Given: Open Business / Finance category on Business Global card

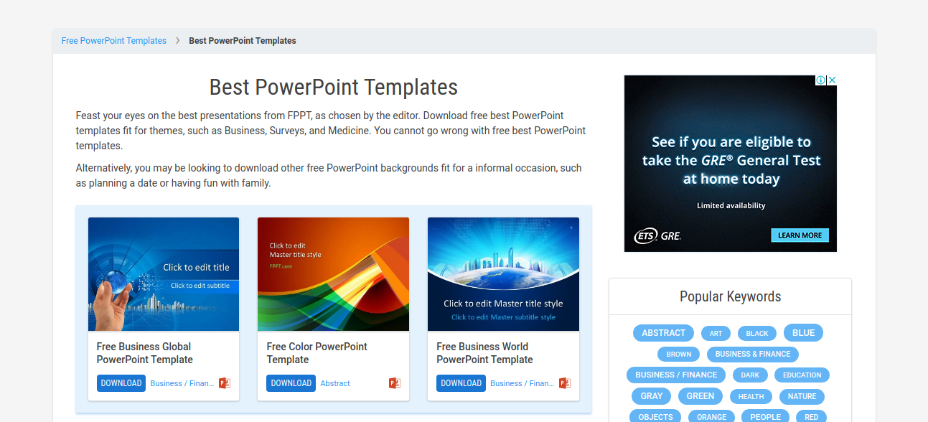Looking at the screenshot, I should pos(182,383).
